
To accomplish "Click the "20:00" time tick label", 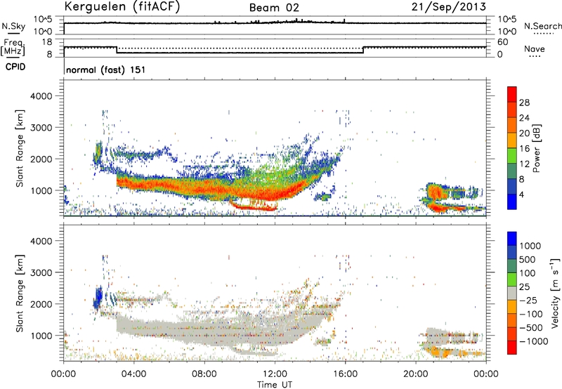I will (x=415, y=374).
